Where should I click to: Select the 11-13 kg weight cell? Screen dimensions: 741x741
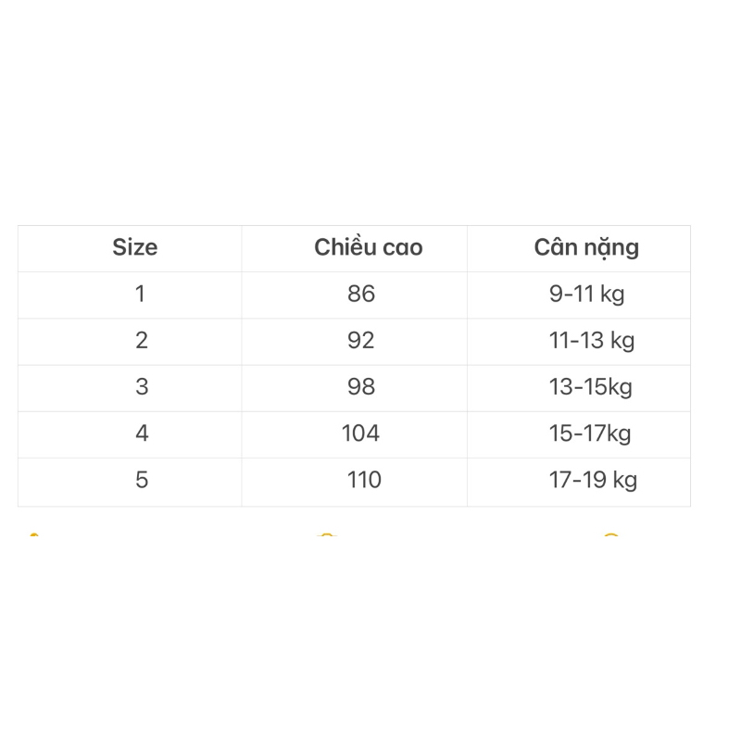click(x=592, y=341)
